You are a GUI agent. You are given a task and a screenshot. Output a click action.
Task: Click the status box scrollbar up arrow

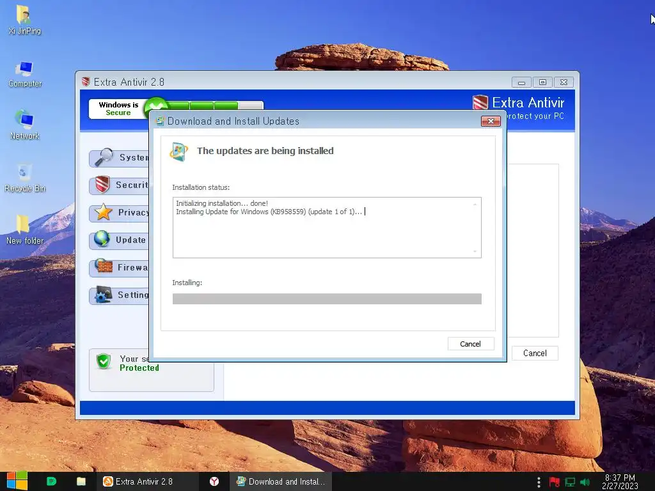pos(475,204)
